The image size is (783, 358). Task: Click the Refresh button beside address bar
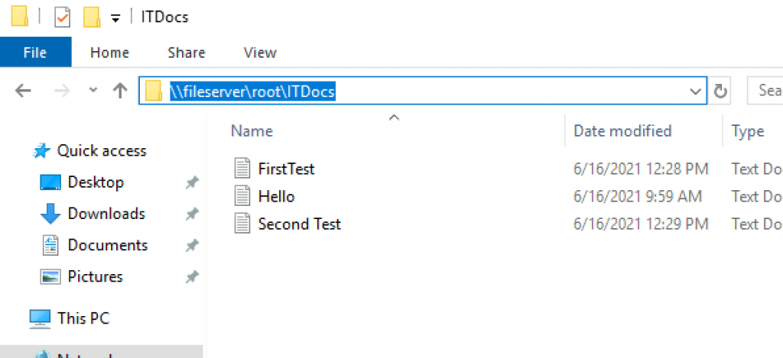(720, 91)
